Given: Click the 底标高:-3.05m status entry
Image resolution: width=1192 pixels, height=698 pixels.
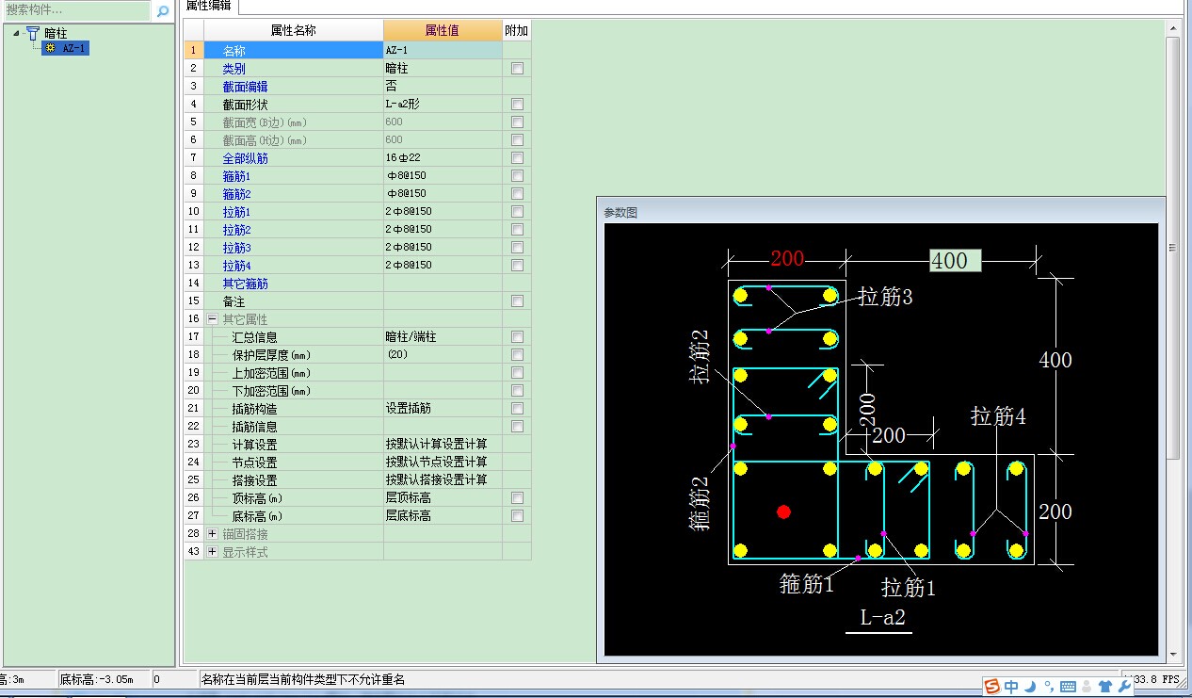Looking at the screenshot, I should pyautogui.click(x=97, y=679).
